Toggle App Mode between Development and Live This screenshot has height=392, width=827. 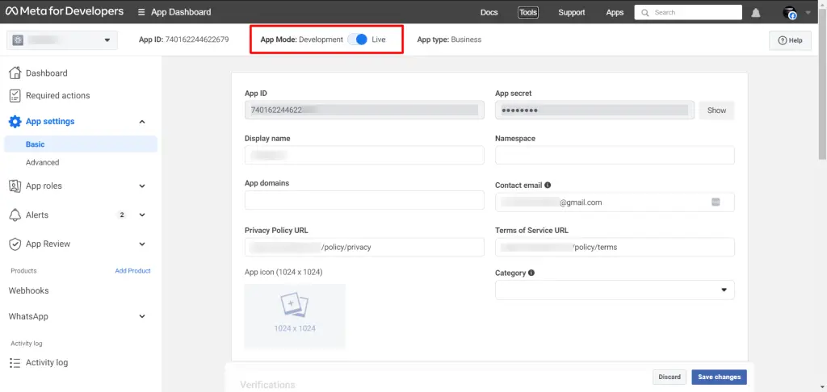[x=358, y=40]
